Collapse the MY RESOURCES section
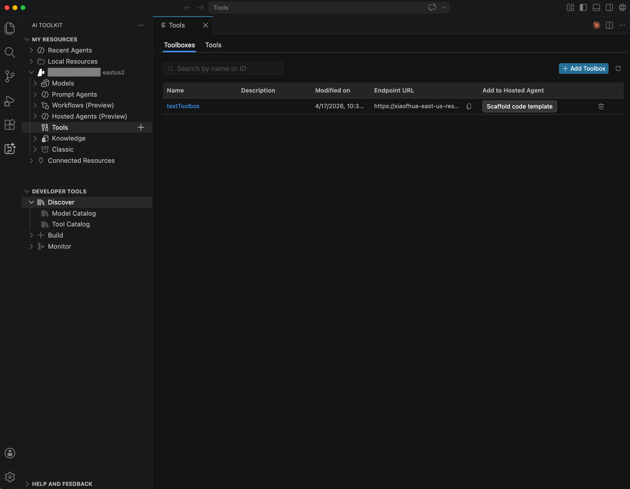 tap(27, 39)
